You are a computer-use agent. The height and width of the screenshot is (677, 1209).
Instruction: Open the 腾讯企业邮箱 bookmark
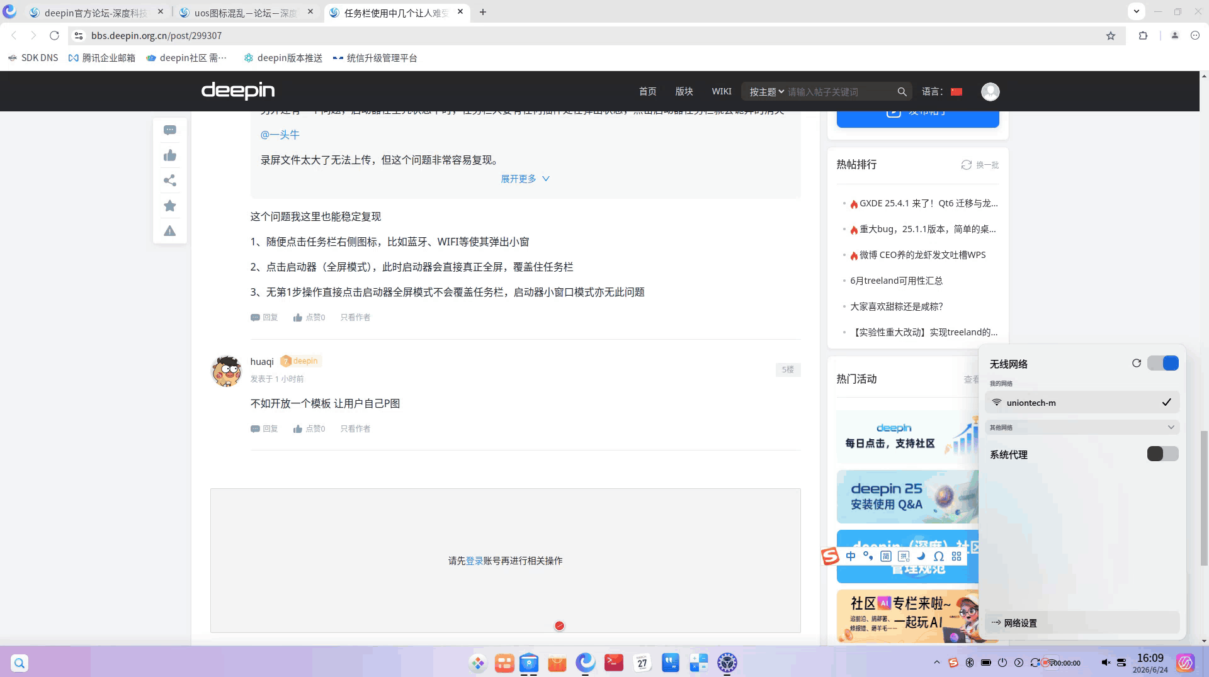pos(101,58)
